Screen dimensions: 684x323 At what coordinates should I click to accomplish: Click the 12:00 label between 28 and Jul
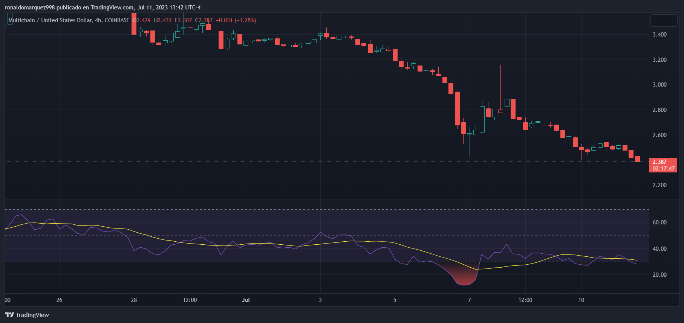click(190, 300)
